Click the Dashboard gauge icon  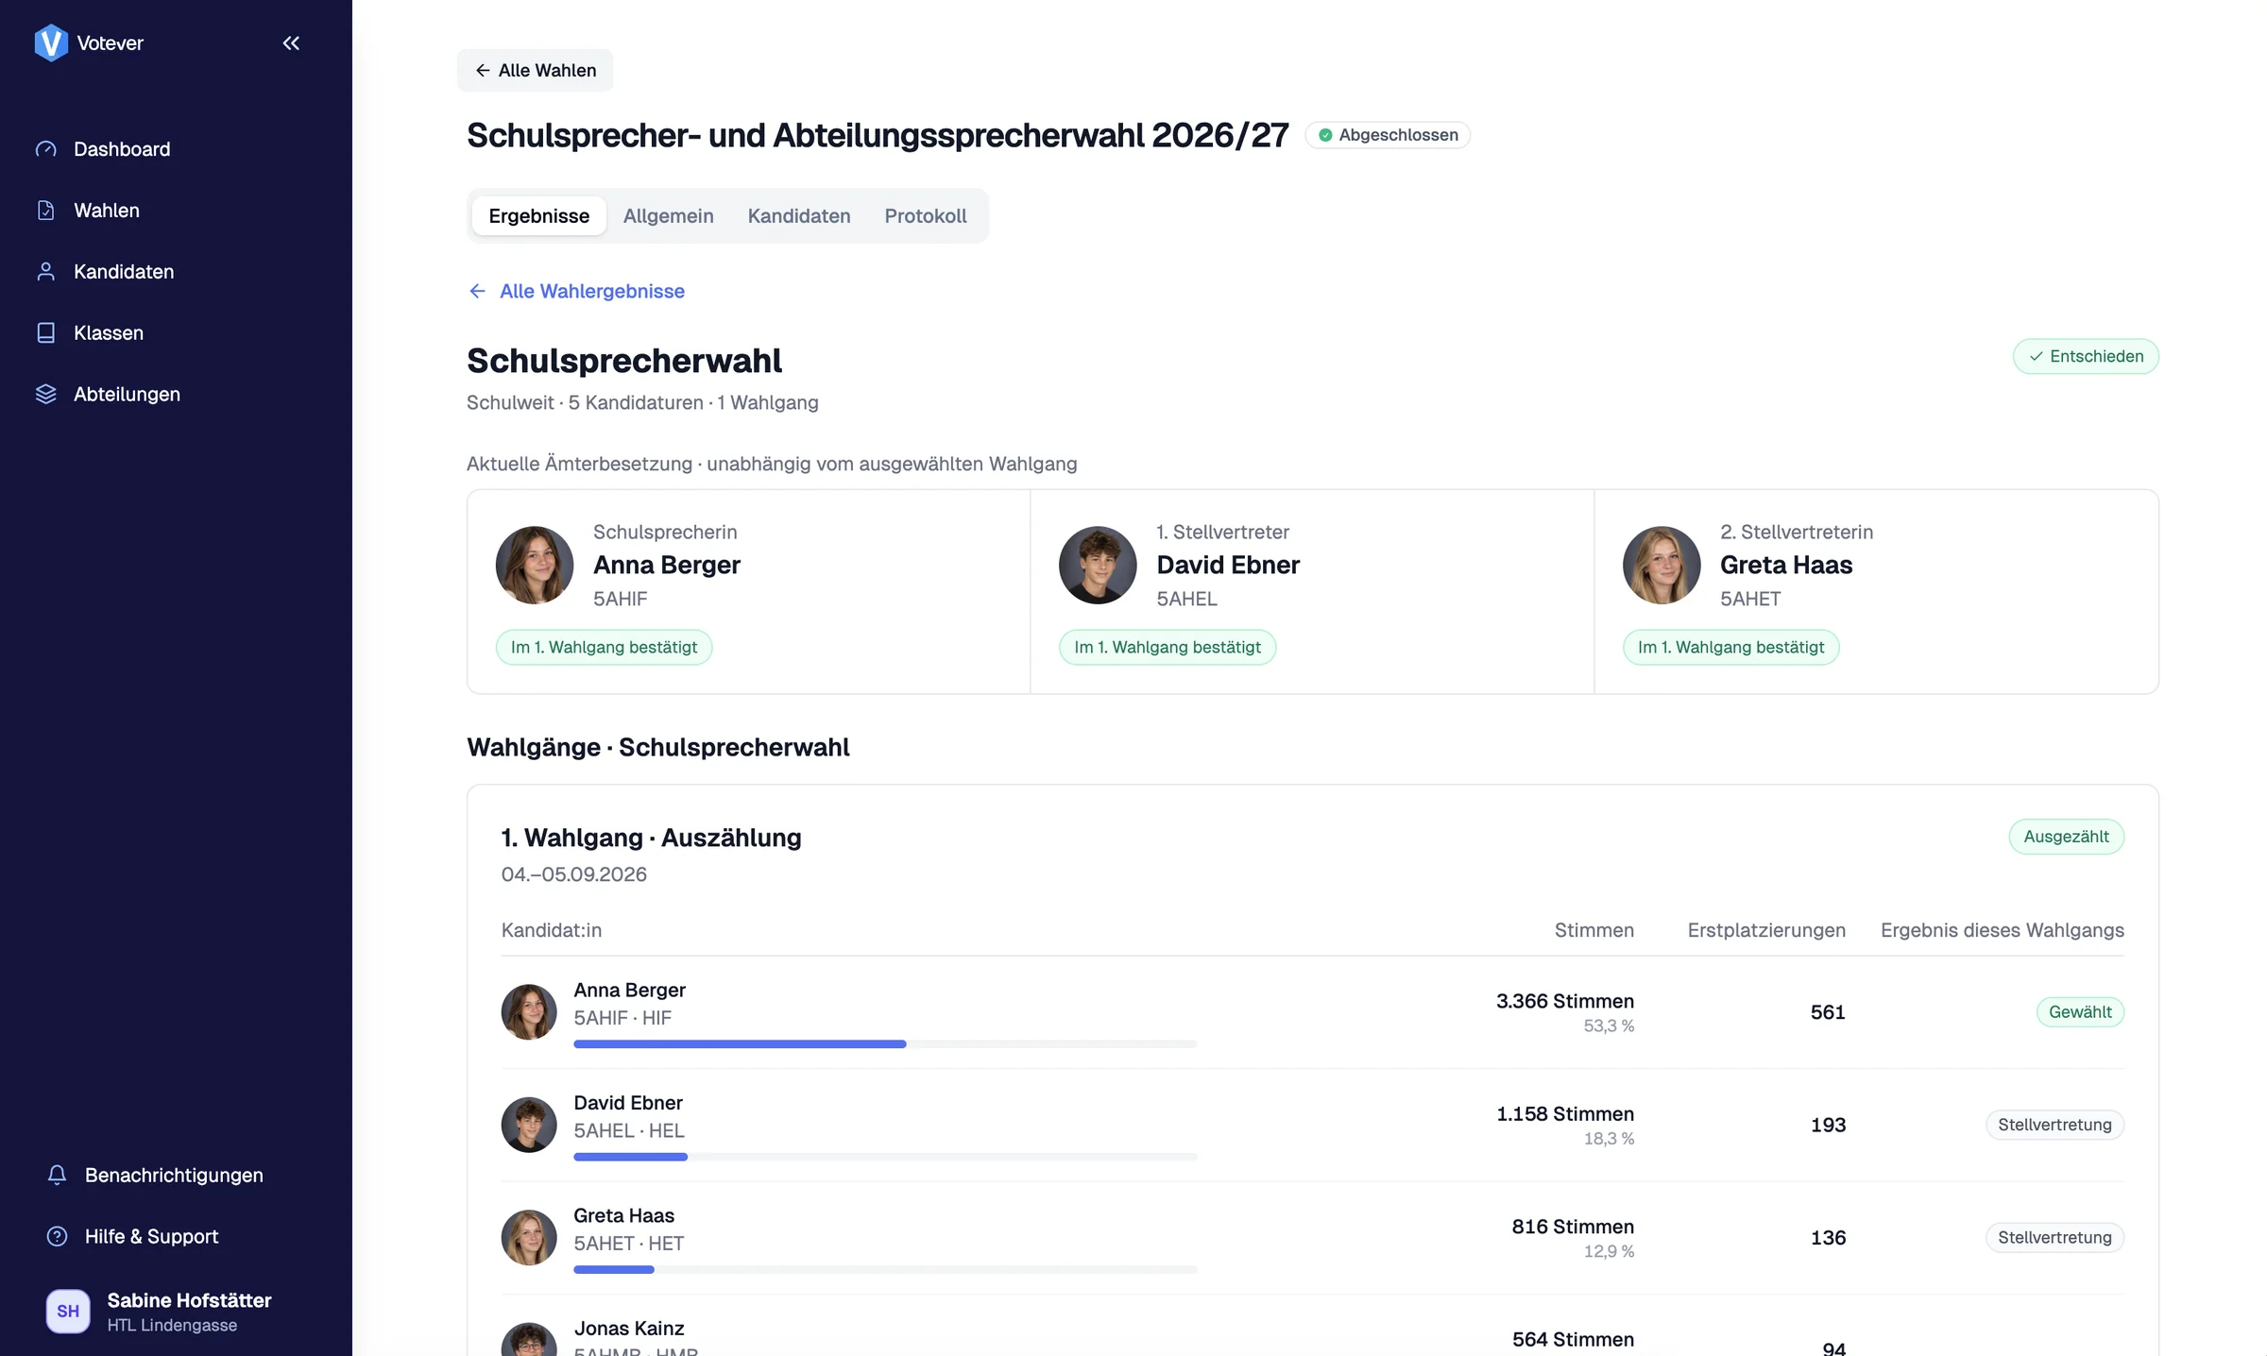[46, 149]
